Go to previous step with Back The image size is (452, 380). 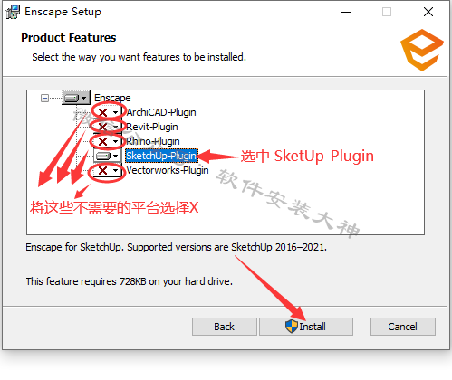pyautogui.click(x=225, y=327)
